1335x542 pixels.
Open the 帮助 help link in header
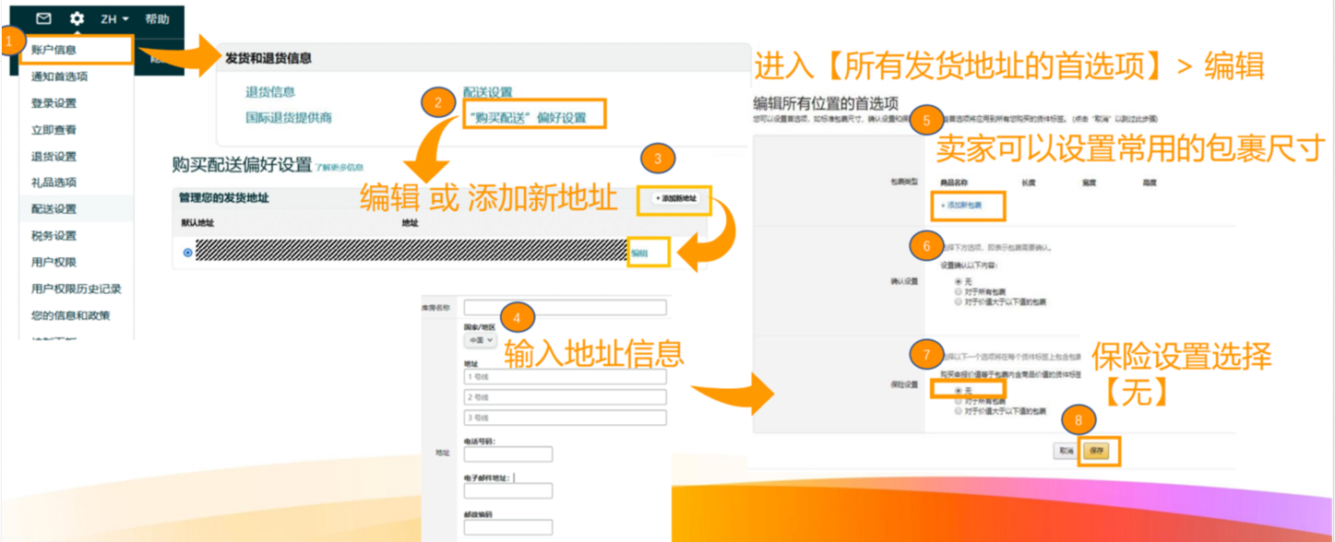[x=157, y=18]
